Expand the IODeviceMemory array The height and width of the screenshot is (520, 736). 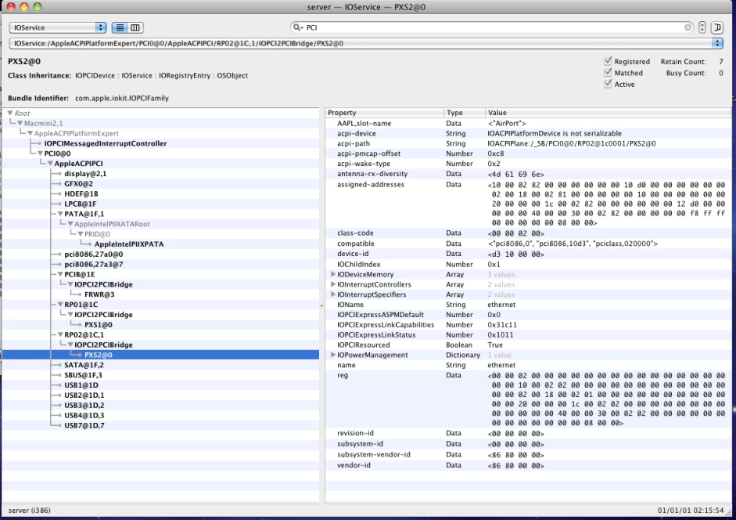tap(332, 274)
